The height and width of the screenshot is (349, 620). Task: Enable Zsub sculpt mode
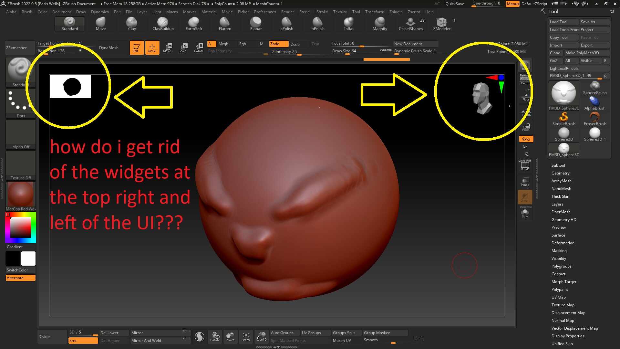[x=295, y=44]
